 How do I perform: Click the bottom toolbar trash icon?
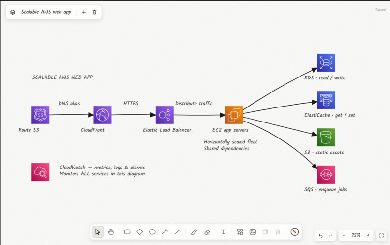tap(278, 232)
